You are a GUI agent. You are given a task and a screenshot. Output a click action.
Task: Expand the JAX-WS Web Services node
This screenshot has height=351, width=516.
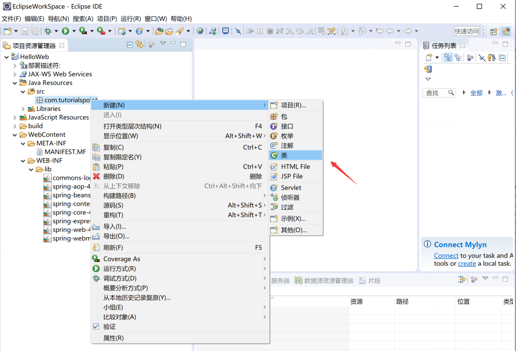(x=15, y=74)
